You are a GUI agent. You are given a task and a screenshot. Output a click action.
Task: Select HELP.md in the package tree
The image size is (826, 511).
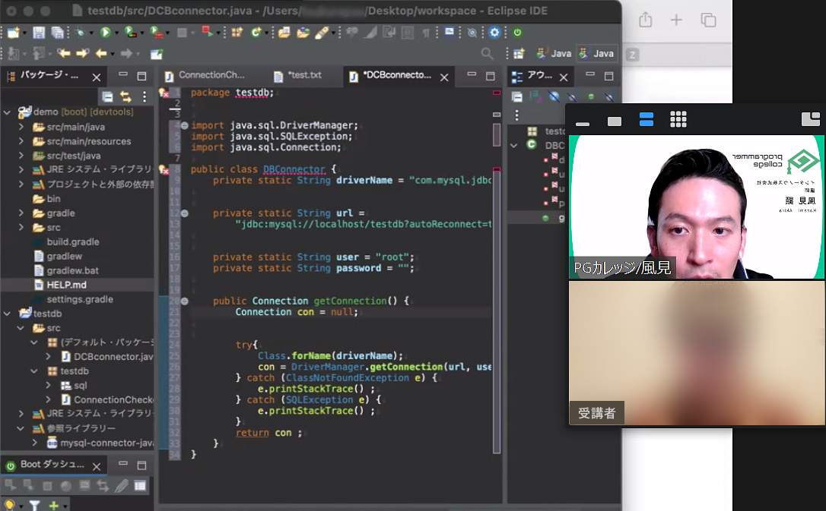tap(67, 285)
